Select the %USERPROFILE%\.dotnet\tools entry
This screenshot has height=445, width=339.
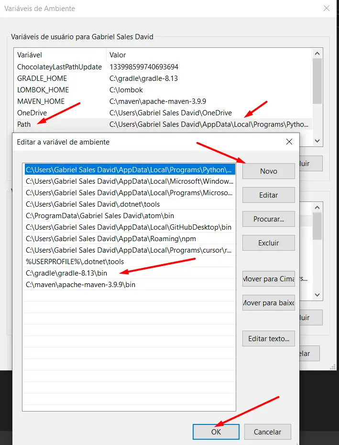pos(75,262)
